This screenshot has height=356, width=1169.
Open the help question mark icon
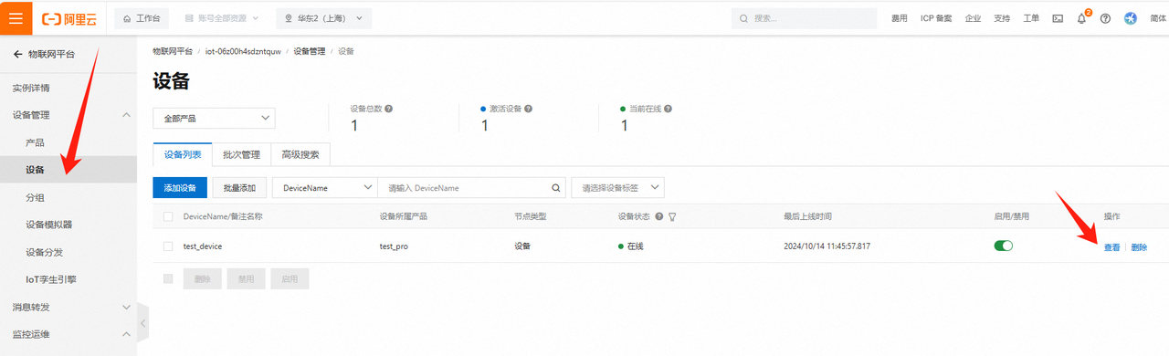1106,18
